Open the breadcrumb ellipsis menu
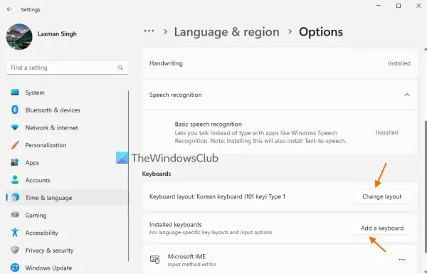This screenshot has height=274, width=427. click(x=149, y=31)
